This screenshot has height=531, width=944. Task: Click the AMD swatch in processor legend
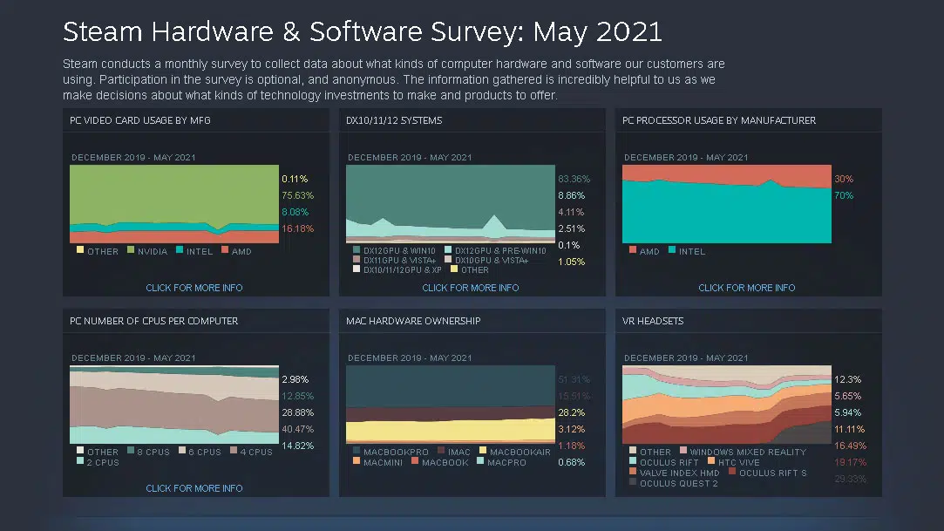[x=633, y=250]
